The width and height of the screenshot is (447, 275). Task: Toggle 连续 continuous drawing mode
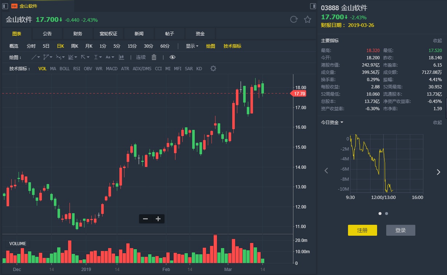141,57
